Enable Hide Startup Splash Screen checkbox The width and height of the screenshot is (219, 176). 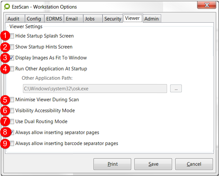(x=12, y=36)
